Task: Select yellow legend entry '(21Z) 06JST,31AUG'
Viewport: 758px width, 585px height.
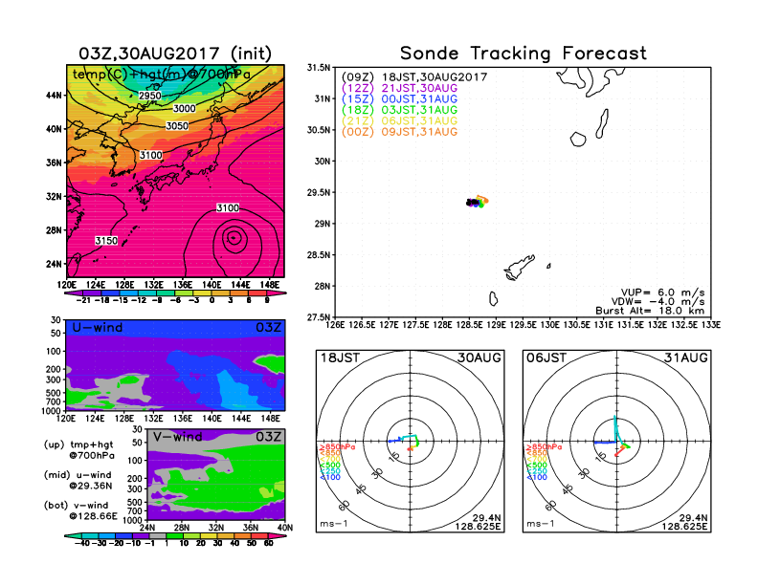Action: coord(399,121)
